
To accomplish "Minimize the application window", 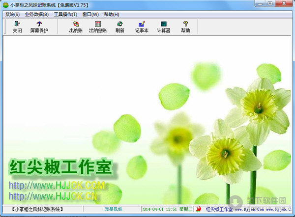I will coord(260,3).
